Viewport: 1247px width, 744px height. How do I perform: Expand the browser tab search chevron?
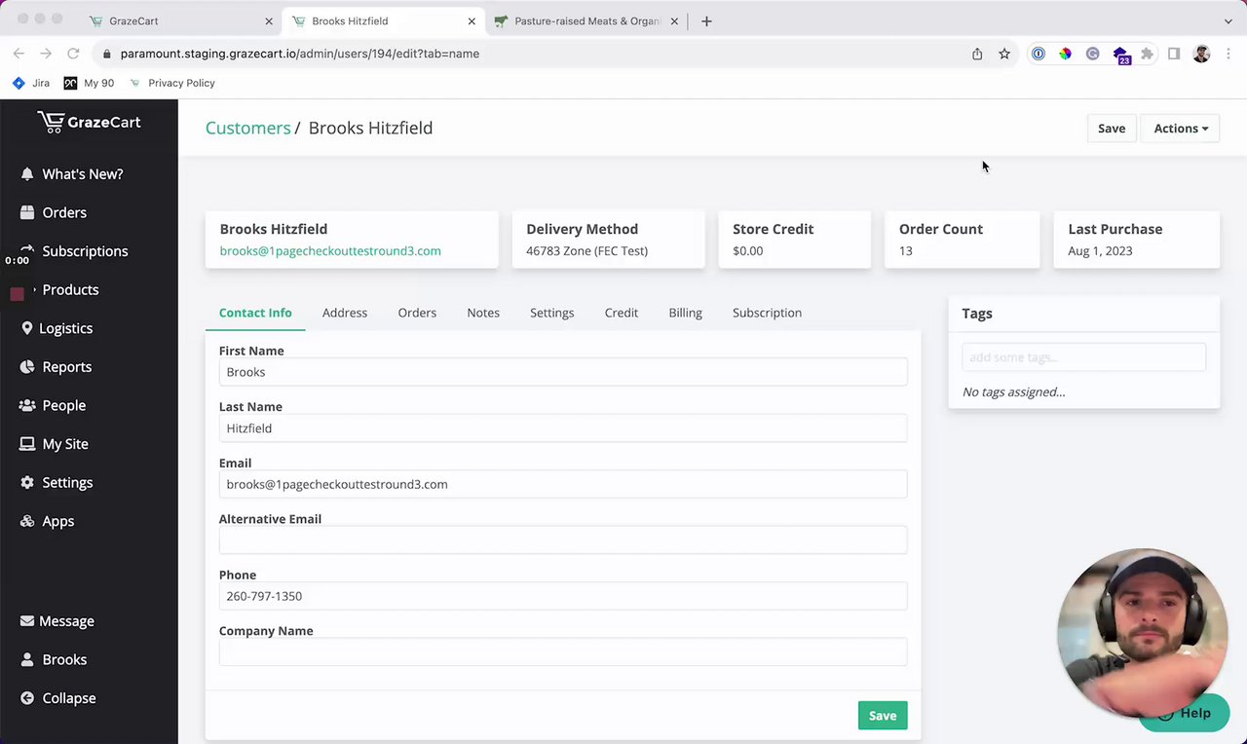point(1228,20)
